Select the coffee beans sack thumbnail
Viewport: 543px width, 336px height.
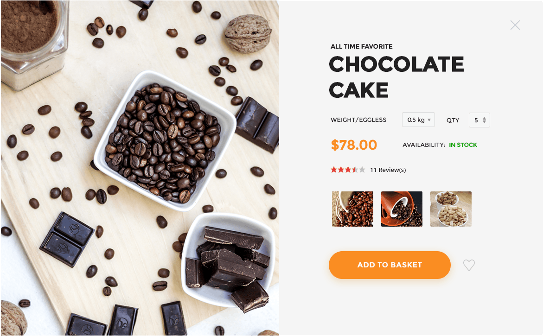352,209
